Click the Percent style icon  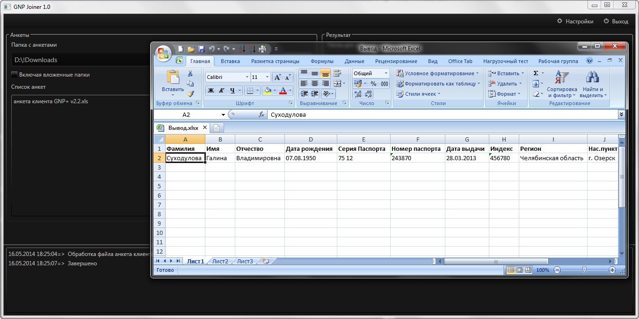pyautogui.click(x=373, y=84)
